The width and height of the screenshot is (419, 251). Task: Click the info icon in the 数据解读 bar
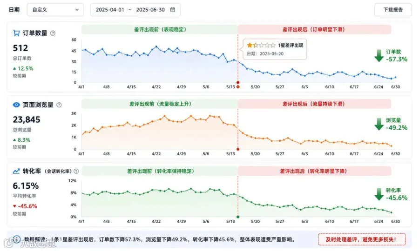tap(17, 239)
